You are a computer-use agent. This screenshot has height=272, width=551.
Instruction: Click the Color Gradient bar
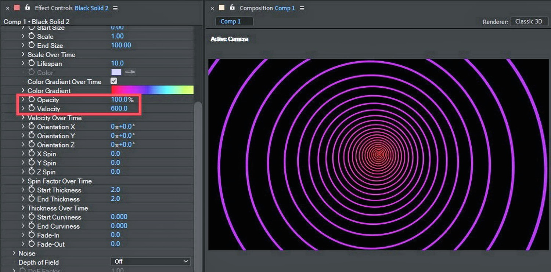(152, 90)
